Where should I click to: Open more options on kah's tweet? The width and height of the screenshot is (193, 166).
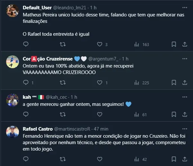coord(185,97)
